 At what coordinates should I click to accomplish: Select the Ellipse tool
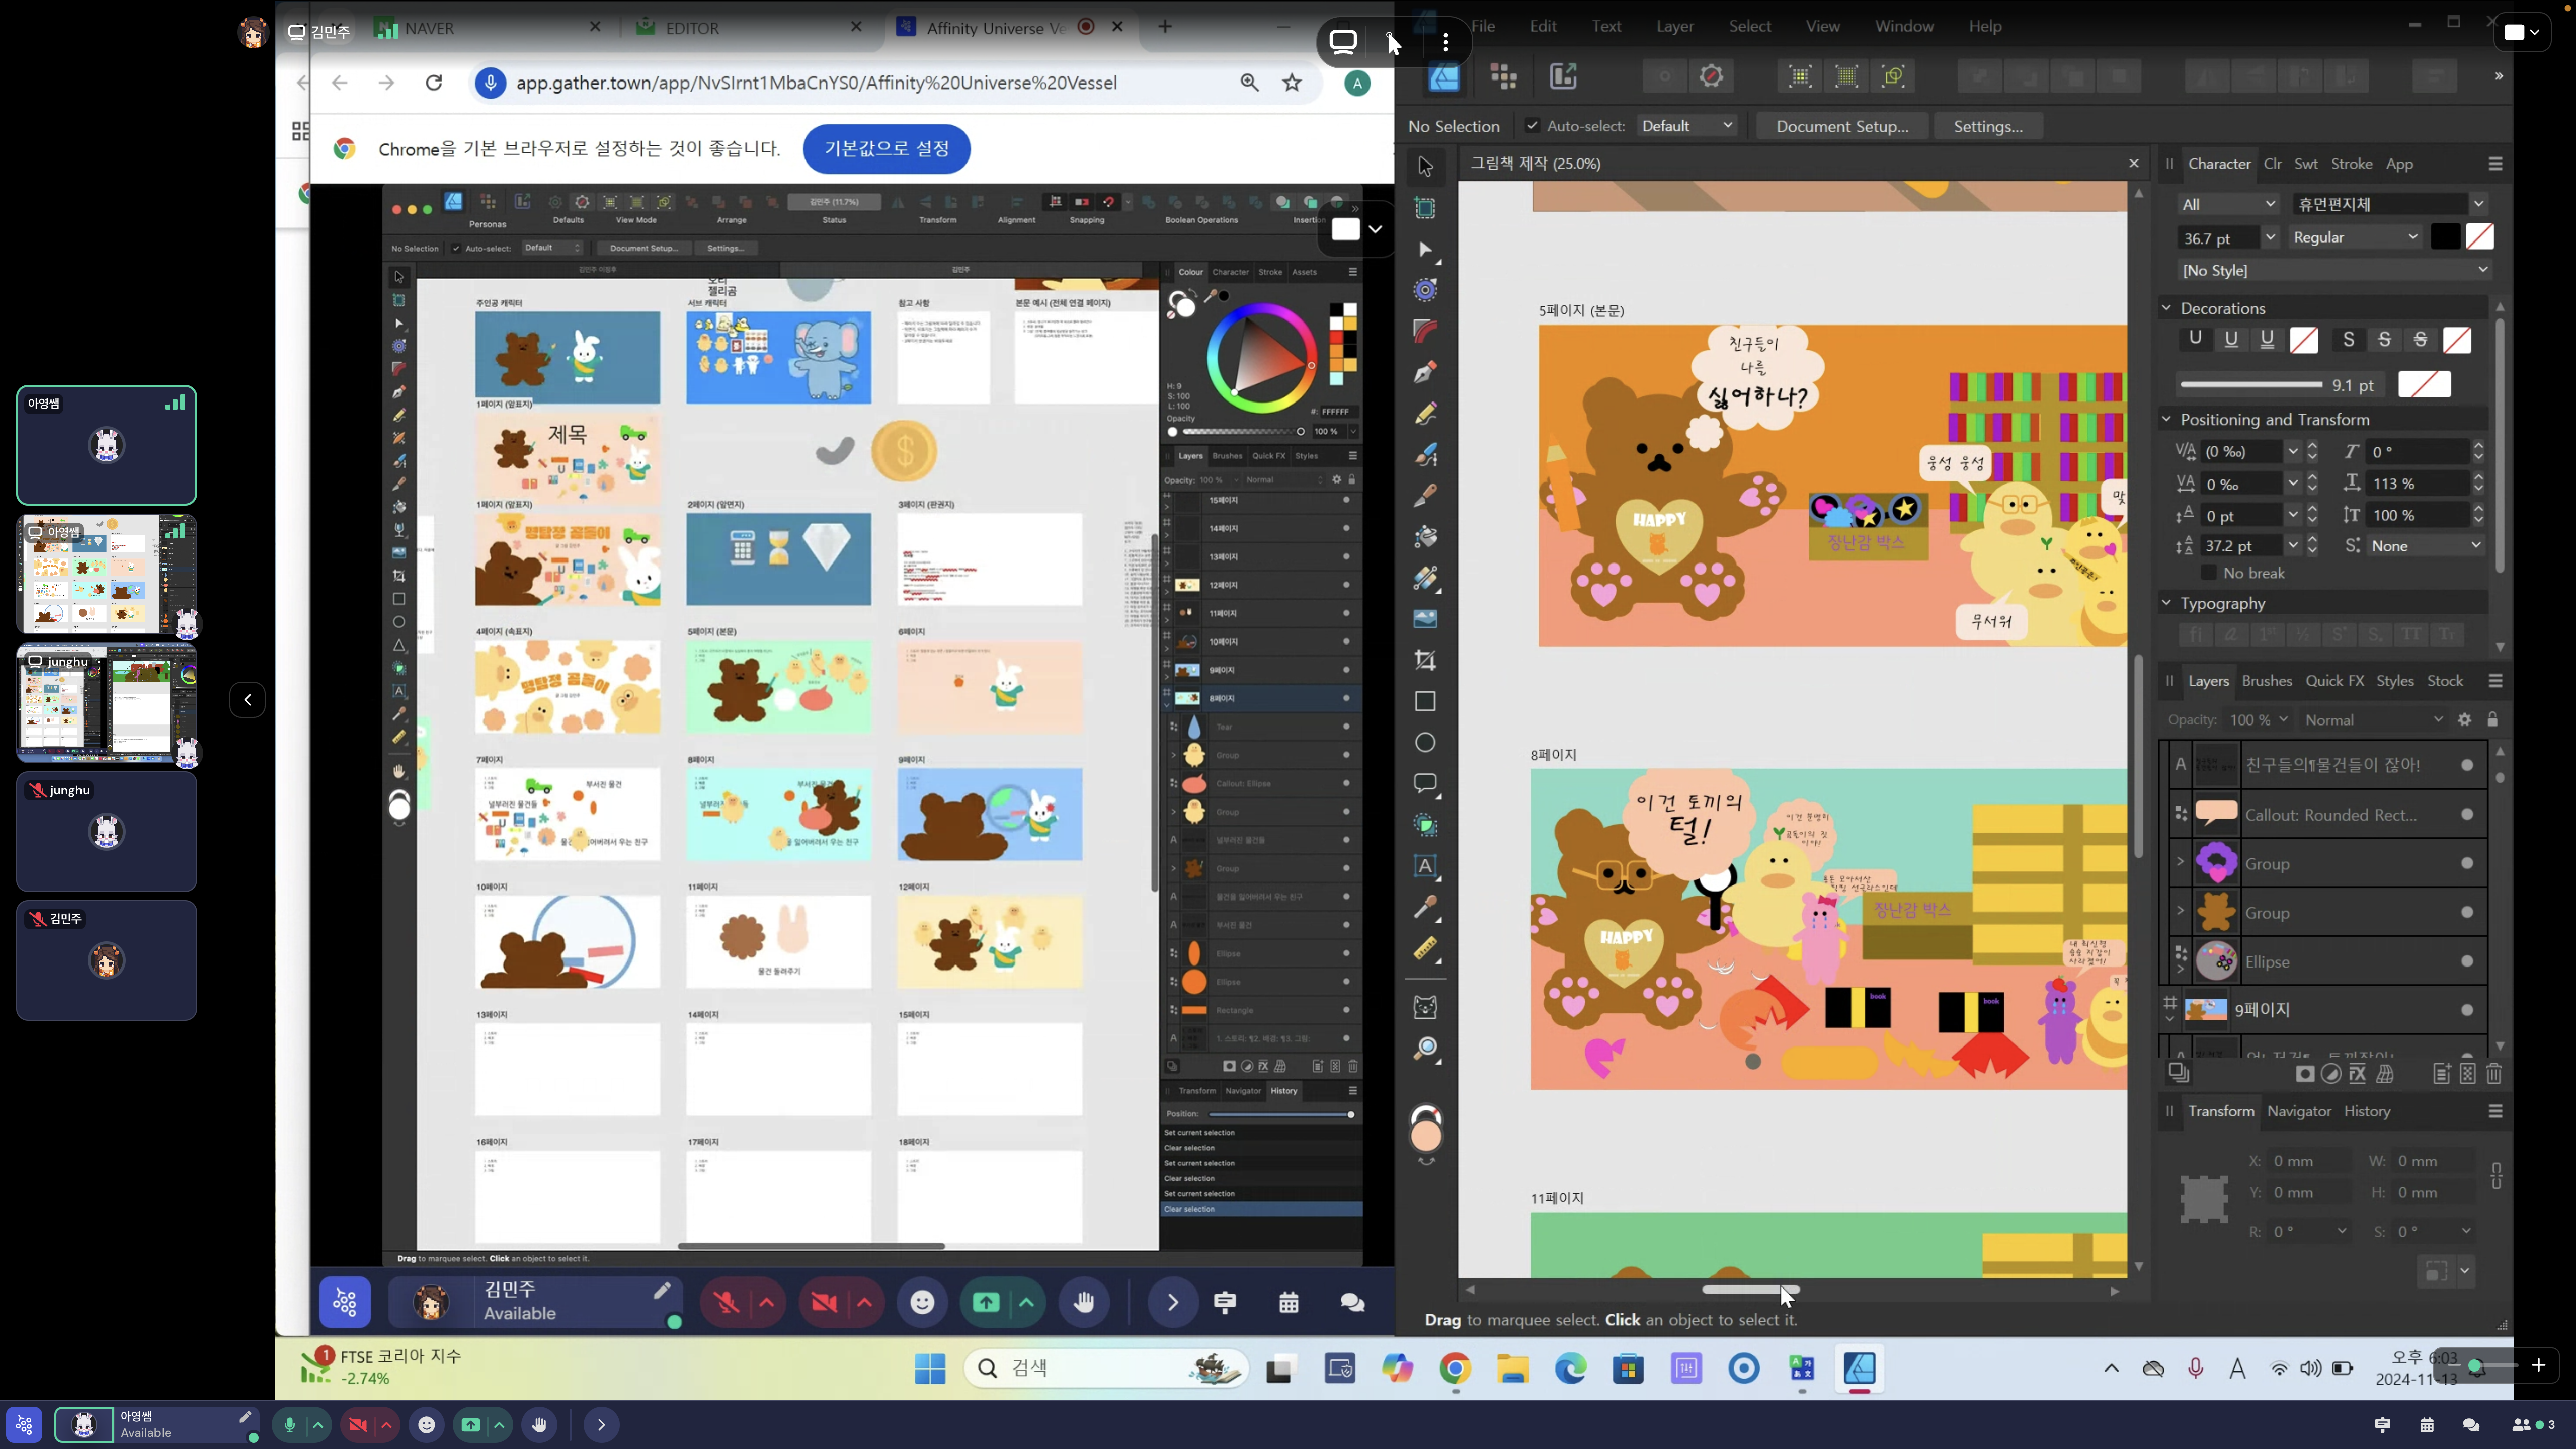tap(1426, 742)
